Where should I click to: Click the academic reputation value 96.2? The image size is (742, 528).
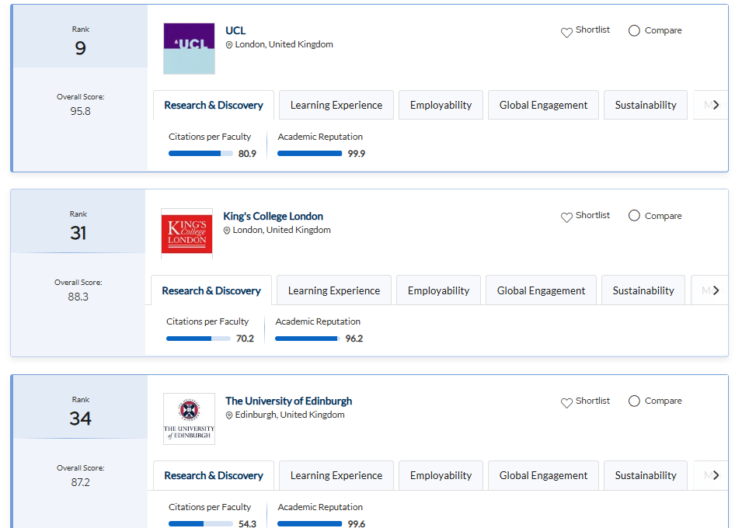354,339
